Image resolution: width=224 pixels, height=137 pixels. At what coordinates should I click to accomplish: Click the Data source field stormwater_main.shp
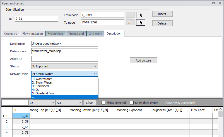coord(64,51)
